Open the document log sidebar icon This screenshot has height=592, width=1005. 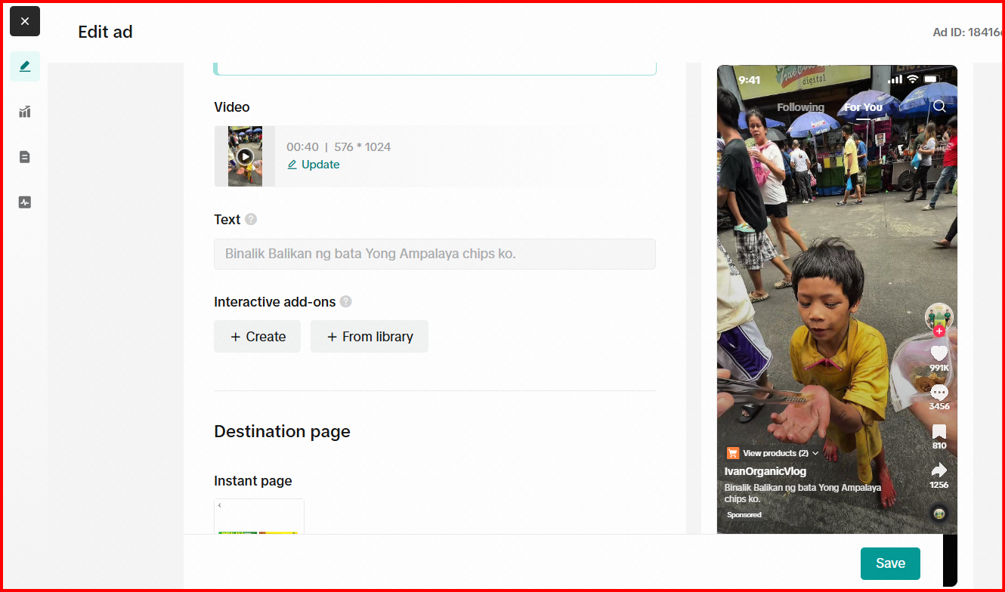pos(25,157)
